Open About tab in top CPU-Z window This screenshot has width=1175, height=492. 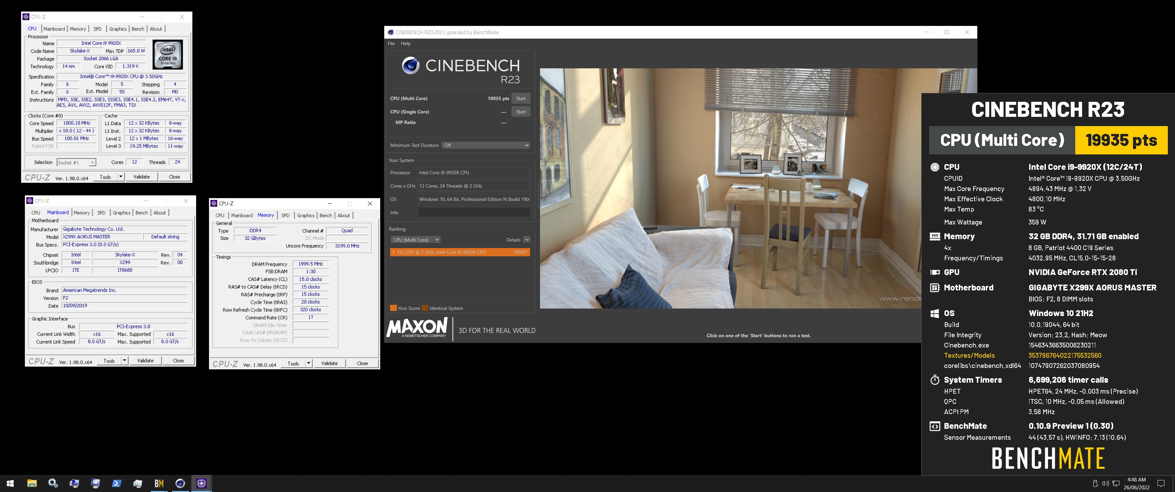[156, 29]
